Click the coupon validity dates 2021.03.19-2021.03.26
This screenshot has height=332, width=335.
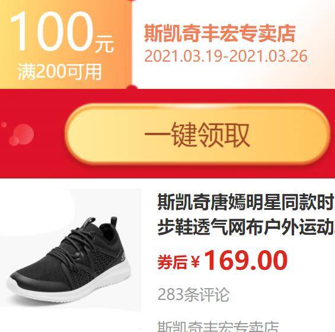click(x=226, y=56)
